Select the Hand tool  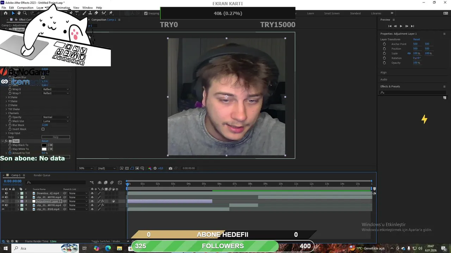click(19, 13)
